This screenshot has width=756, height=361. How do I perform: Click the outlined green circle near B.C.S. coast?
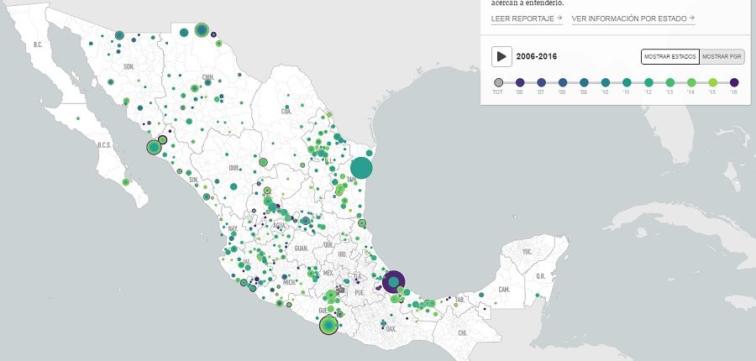click(154, 148)
